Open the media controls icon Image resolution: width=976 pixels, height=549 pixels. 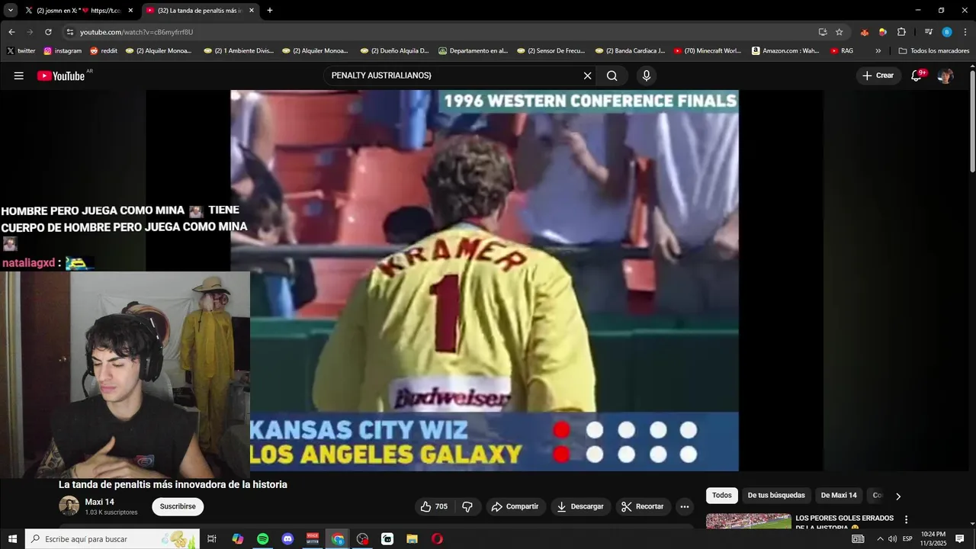[928, 32]
